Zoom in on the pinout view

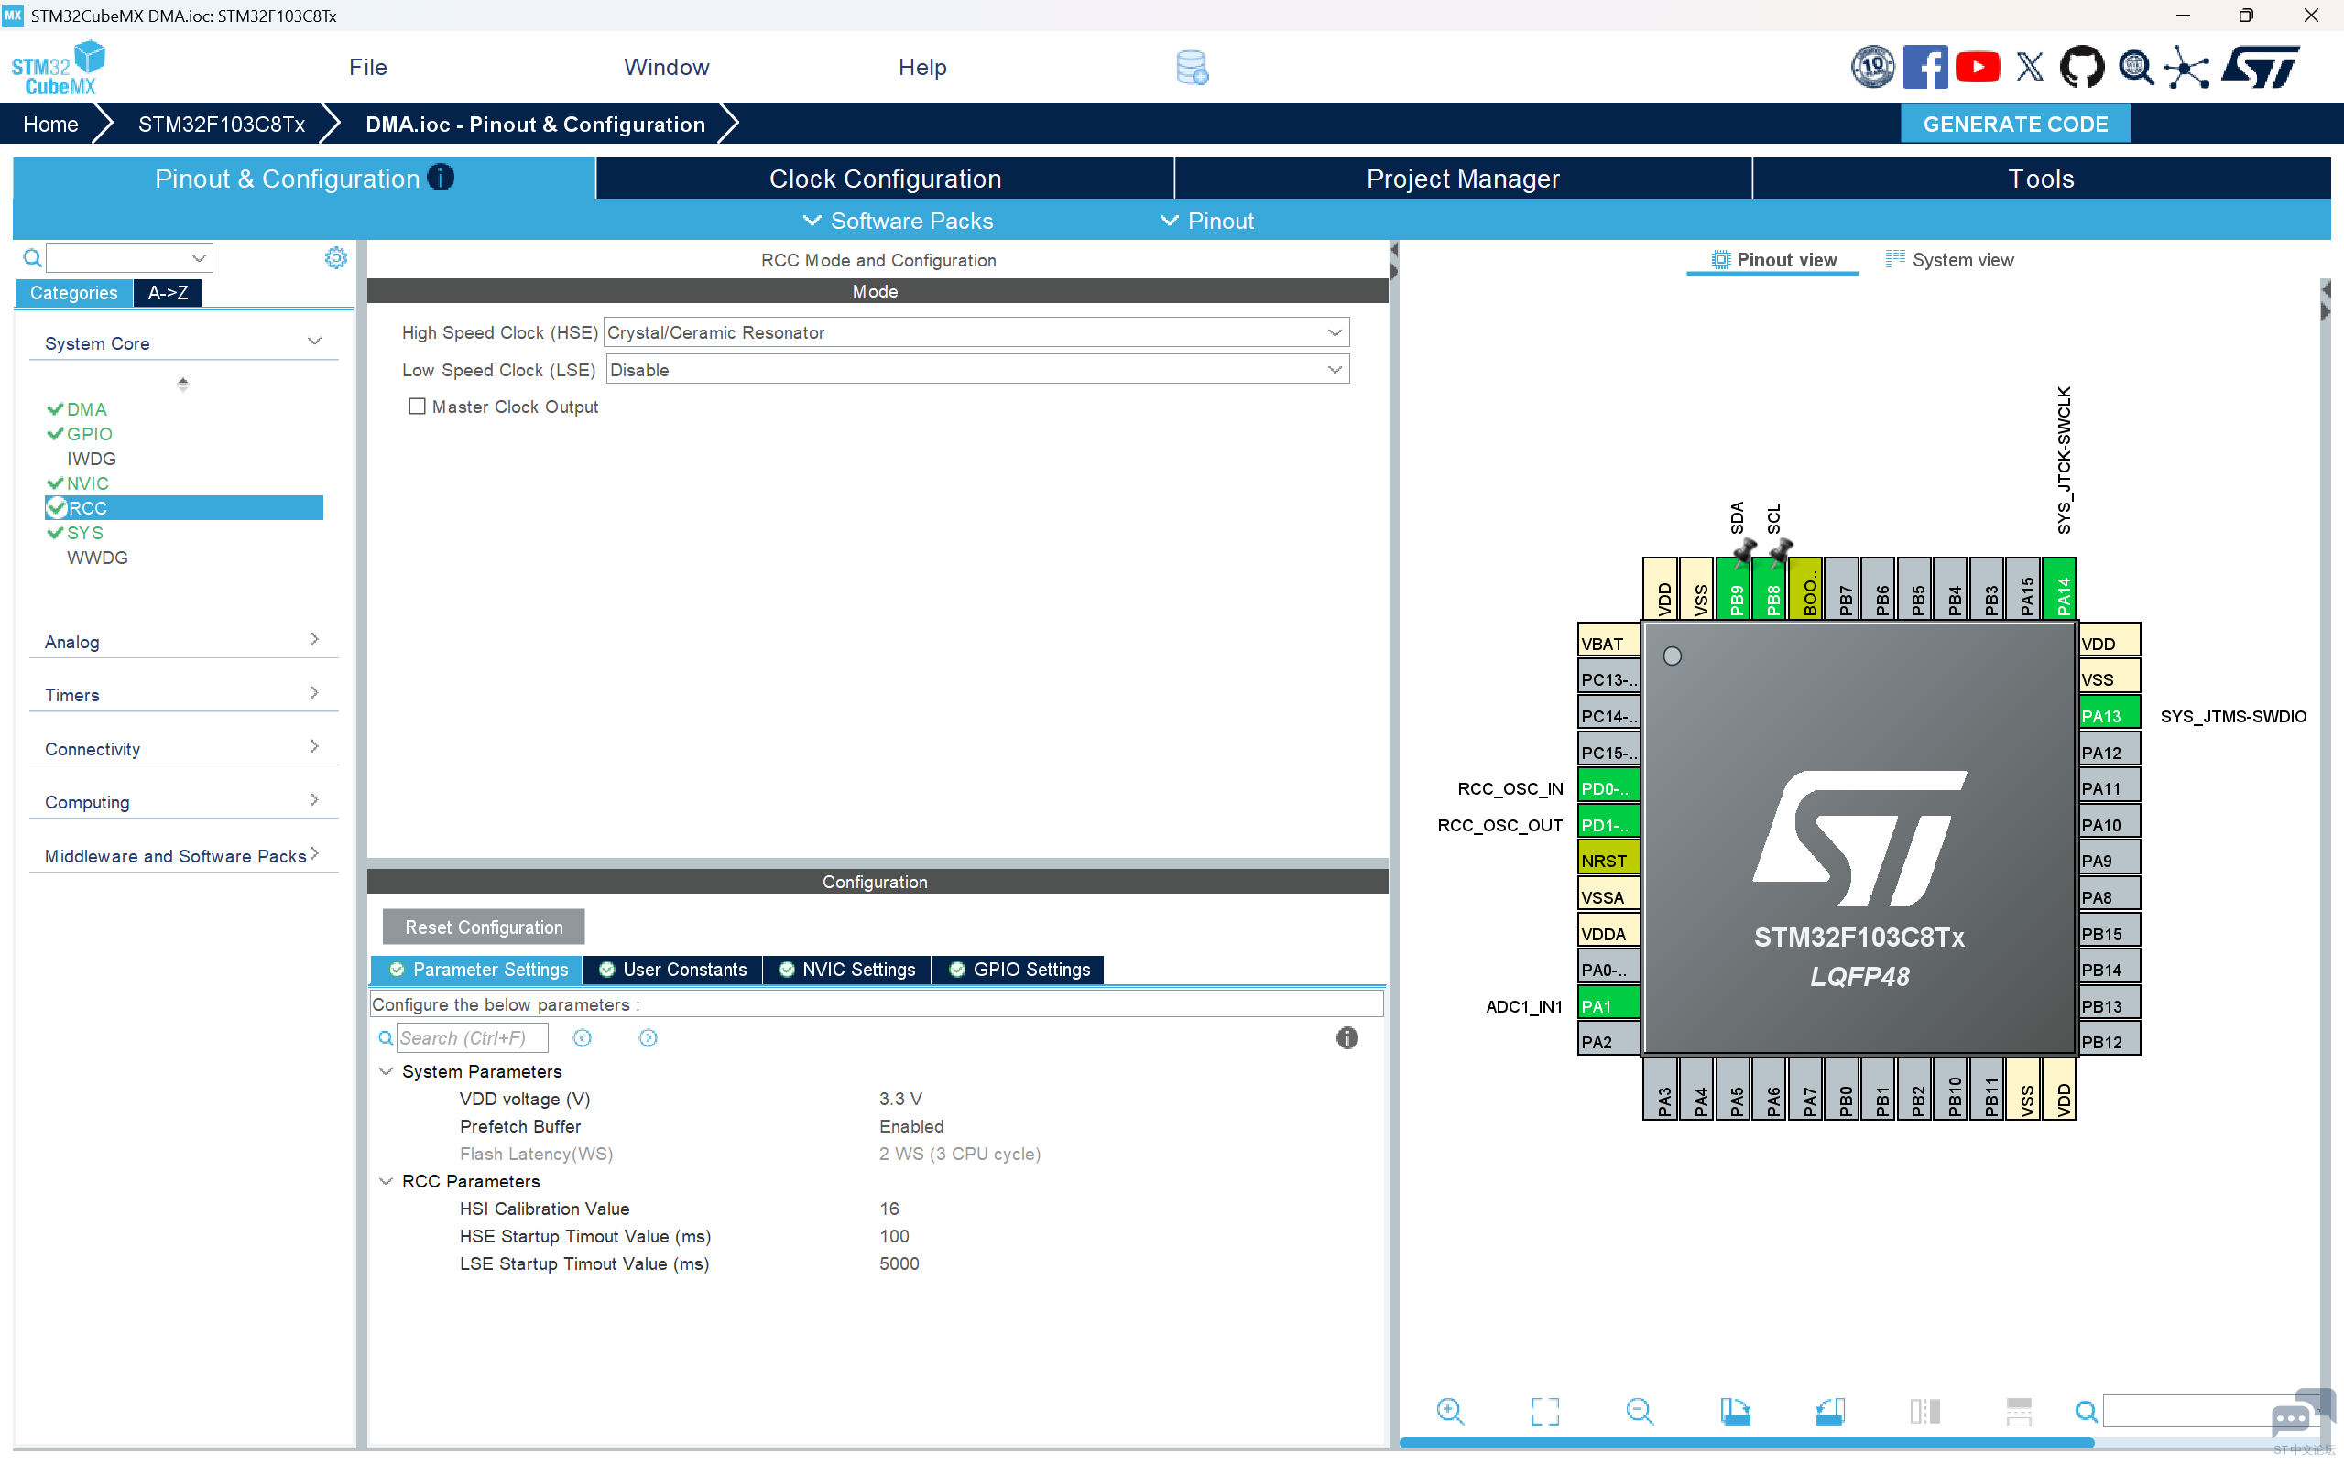1449,1411
